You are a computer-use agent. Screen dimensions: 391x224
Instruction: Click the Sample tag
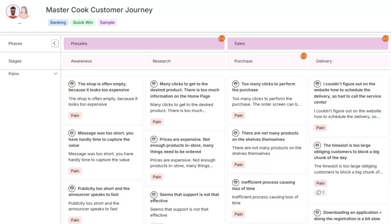[x=107, y=22]
